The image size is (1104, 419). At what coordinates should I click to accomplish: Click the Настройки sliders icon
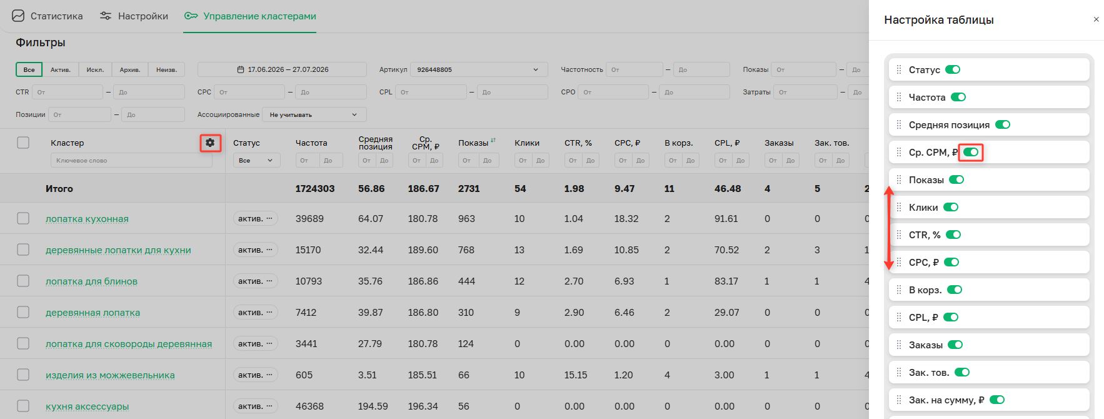106,16
